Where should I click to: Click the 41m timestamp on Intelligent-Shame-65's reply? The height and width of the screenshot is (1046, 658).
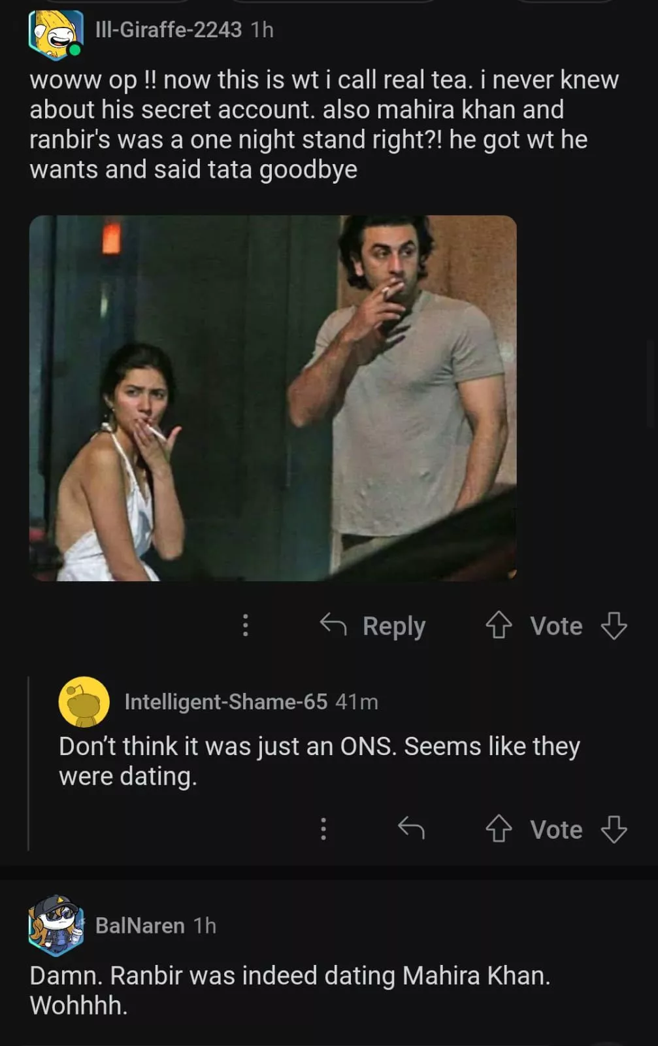coord(357,701)
